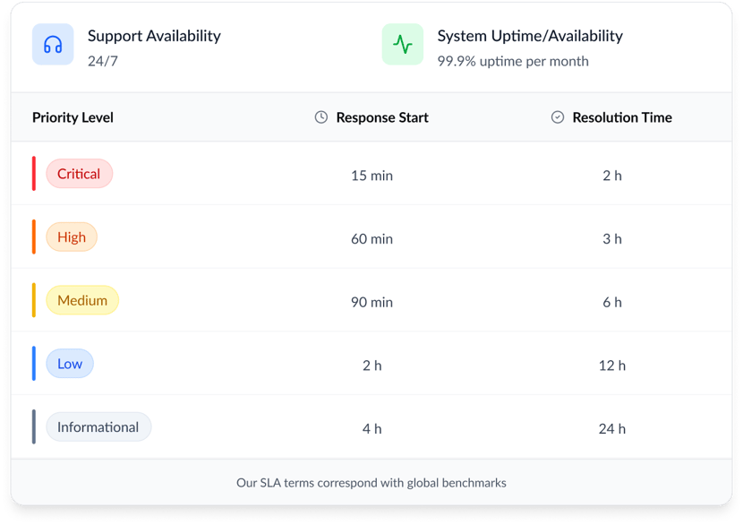Viewport: 743px width, 525px height.
Task: Click the 99.9% uptime per month text
Action: 513,62
